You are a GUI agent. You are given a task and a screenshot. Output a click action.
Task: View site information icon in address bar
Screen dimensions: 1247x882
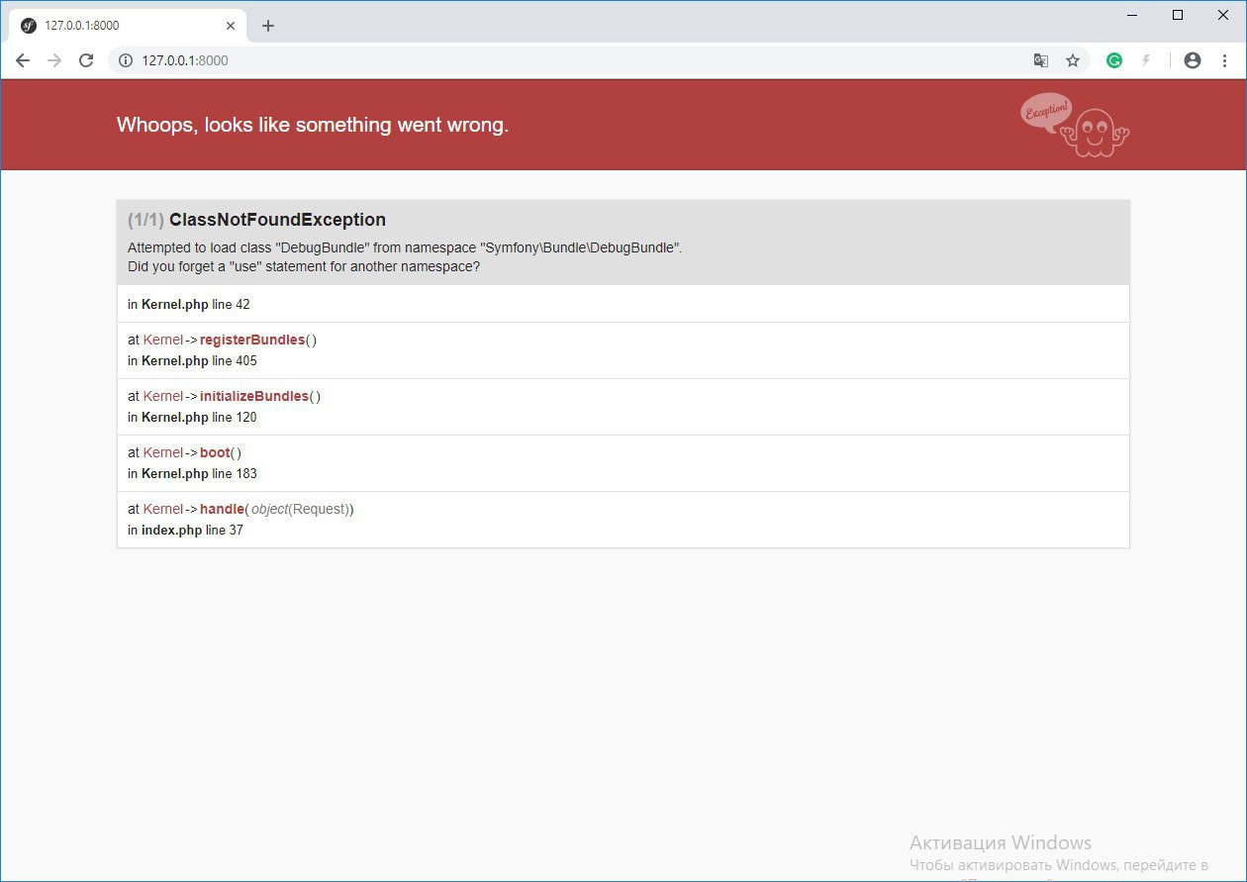tap(126, 60)
